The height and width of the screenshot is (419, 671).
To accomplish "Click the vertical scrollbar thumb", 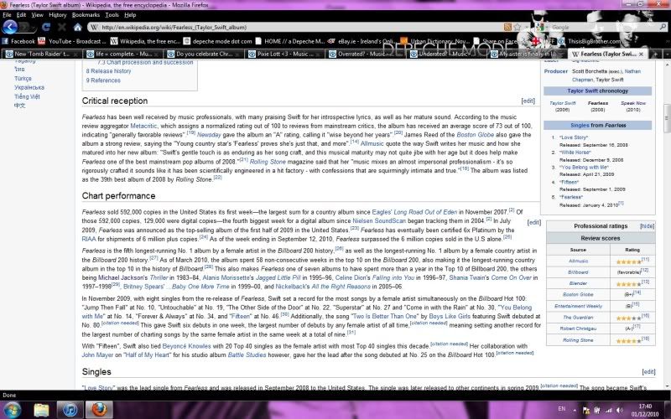I will (x=667, y=118).
